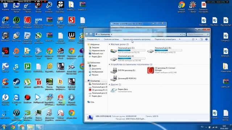Select Документы library in navigation pane
232x130 pixels.
click(x=95, y=69)
